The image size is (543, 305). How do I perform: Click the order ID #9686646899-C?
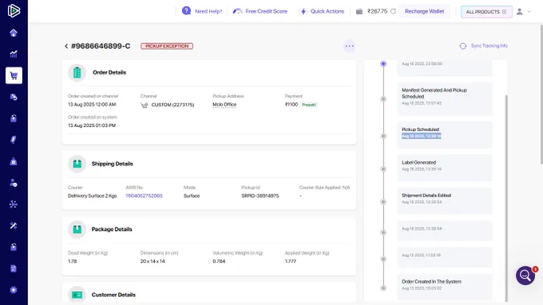click(x=101, y=46)
